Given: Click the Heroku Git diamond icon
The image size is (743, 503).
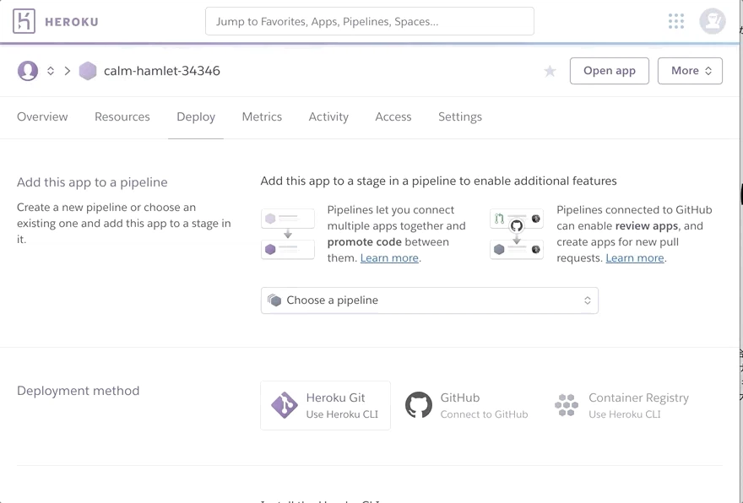Looking at the screenshot, I should tap(285, 405).
